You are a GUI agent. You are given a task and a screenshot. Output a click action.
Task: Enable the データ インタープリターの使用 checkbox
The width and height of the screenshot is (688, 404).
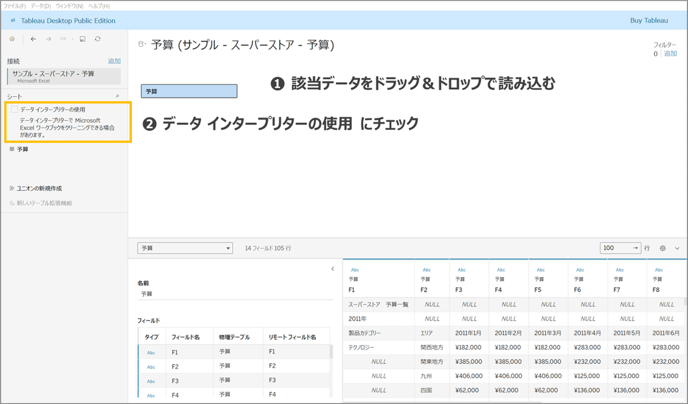(14, 109)
